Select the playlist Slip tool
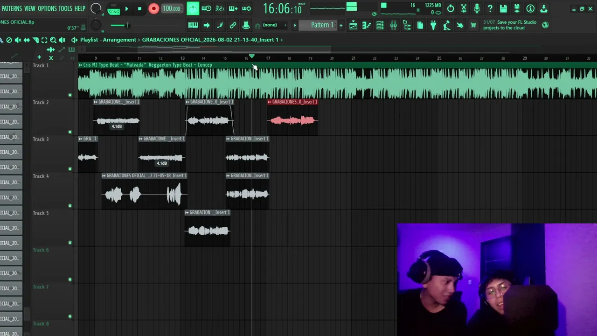This screenshot has width=597, height=336. pos(27,40)
